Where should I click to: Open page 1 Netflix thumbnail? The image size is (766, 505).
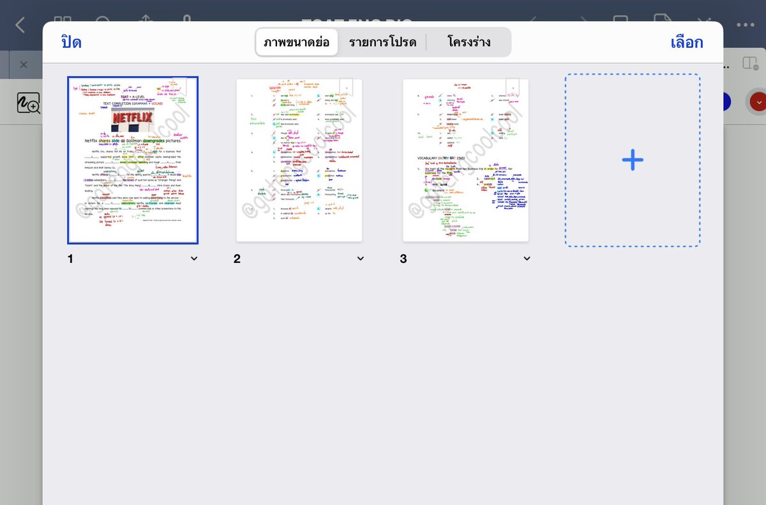[x=133, y=160]
